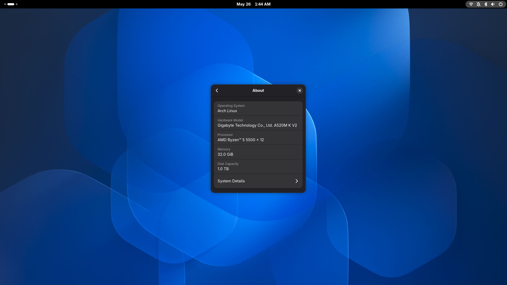Select the Disk Capacity 1.0 TB row

[x=258, y=167]
